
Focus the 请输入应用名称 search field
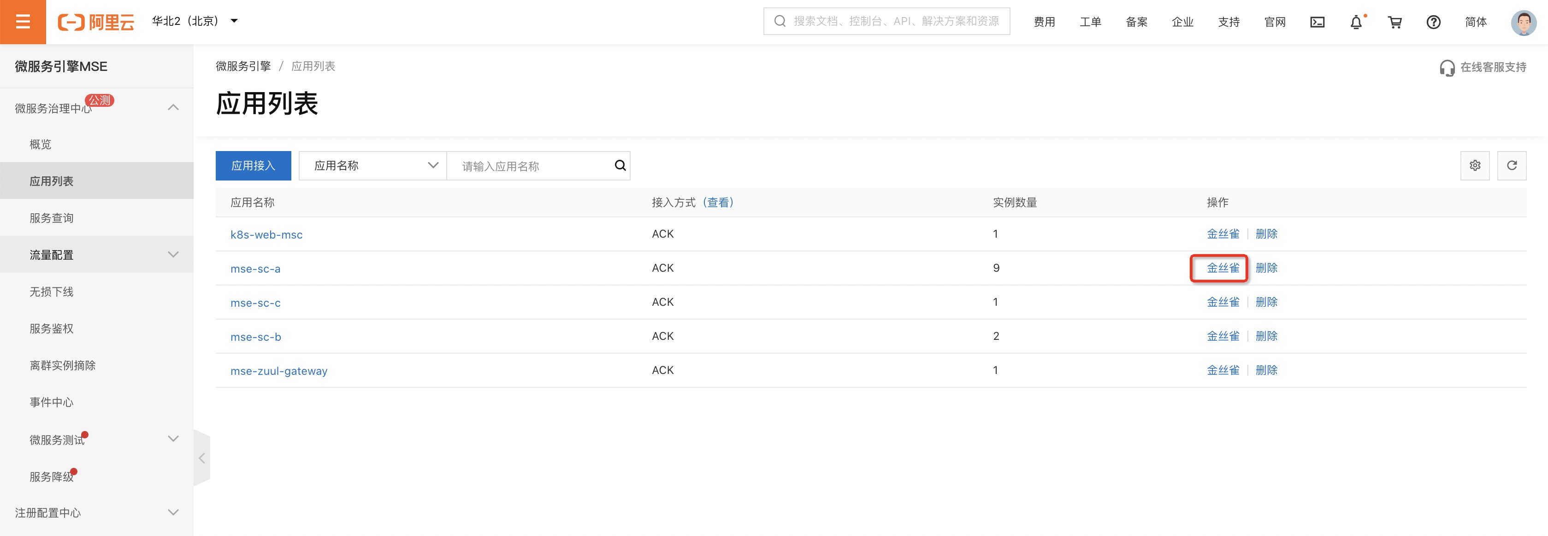(532, 166)
